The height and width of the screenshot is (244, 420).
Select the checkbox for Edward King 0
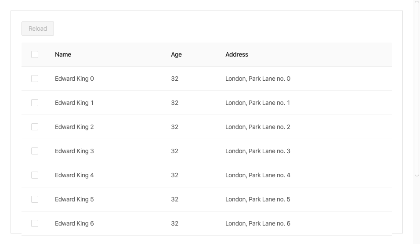[35, 79]
